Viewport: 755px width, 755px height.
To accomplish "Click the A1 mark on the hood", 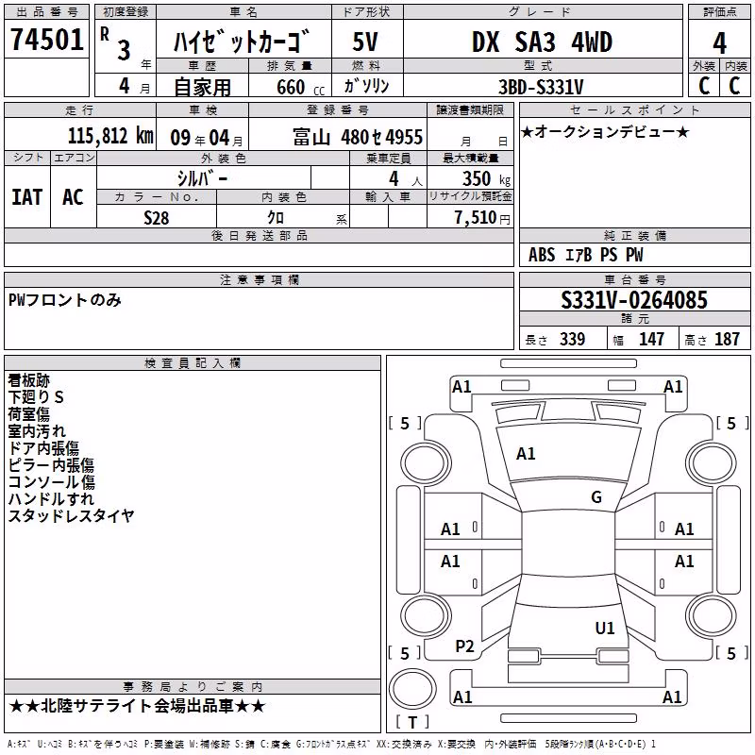I will point(526,454).
